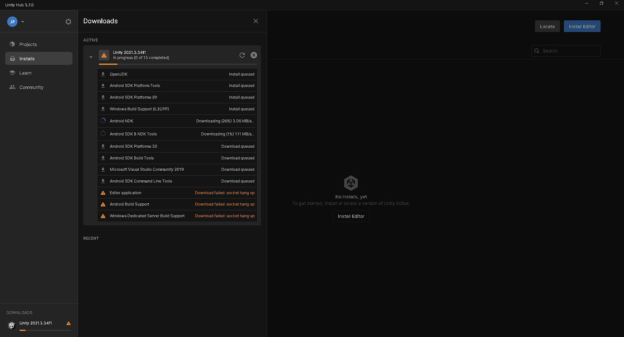Open the Learn section

[x=25, y=73]
